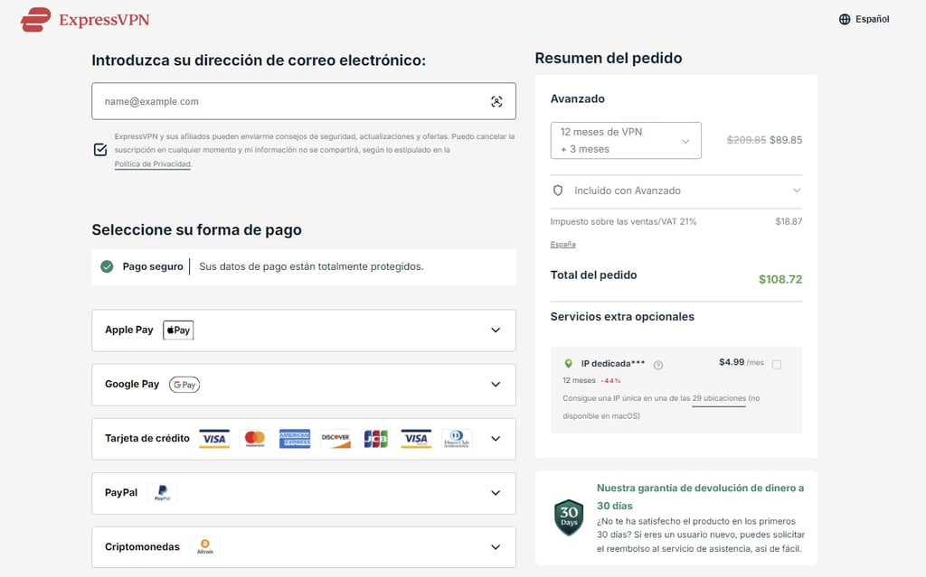Click the Discover card logo
Viewport: 926px width, 577px height.
click(335, 439)
